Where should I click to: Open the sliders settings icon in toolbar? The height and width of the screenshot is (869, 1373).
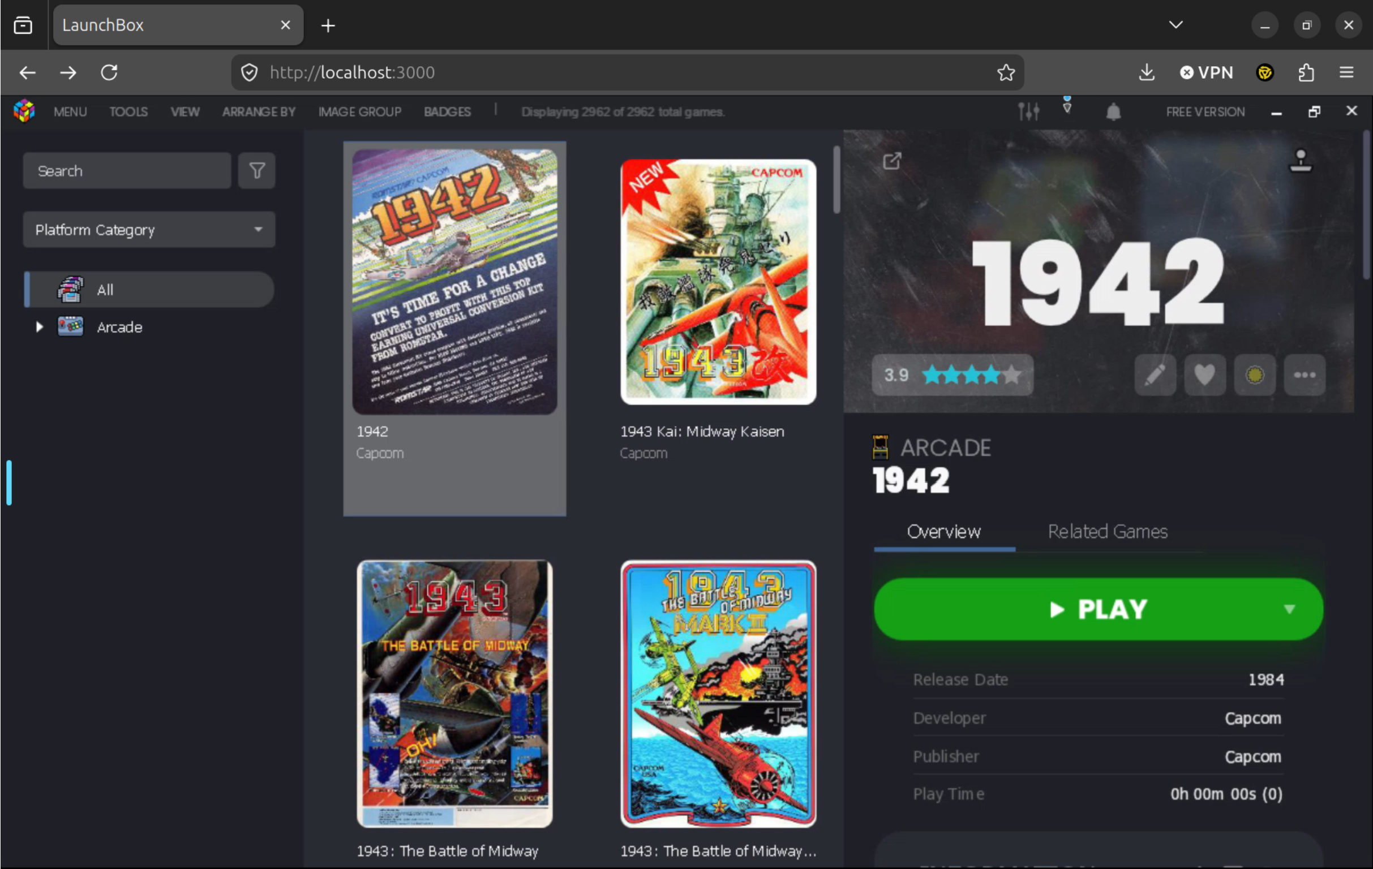1028,111
